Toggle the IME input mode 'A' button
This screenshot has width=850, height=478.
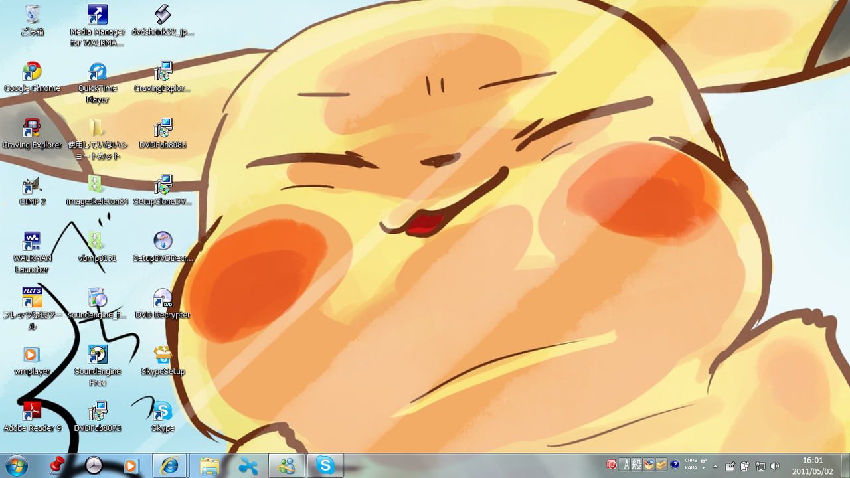pyautogui.click(x=624, y=465)
